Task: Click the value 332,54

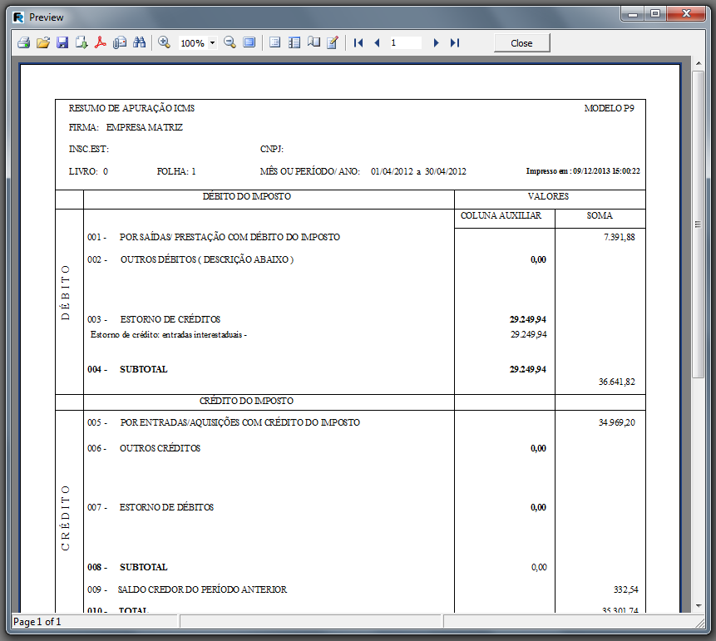Action: (625, 589)
